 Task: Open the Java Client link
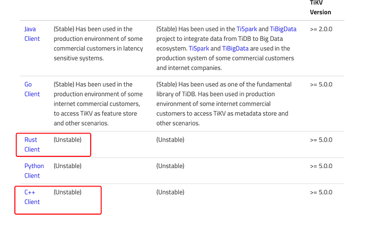pyautogui.click(x=32, y=34)
